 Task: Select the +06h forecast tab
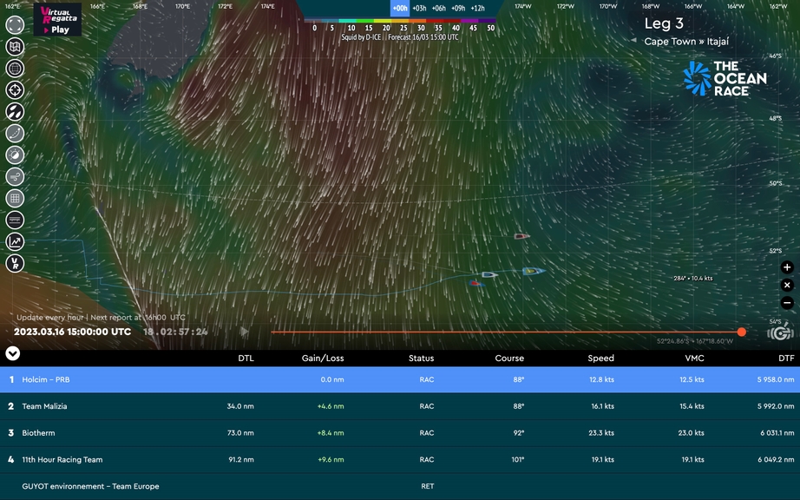(x=439, y=8)
